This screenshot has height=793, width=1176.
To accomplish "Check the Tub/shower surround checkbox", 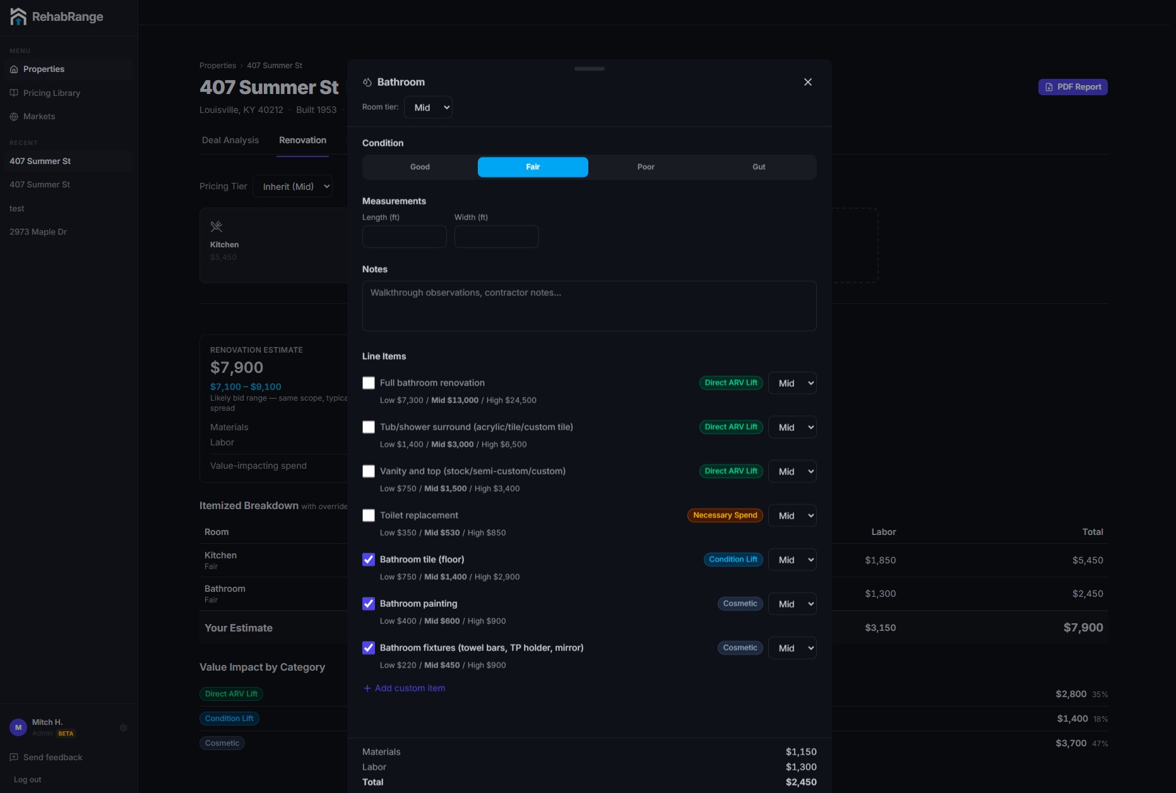I will pos(369,427).
